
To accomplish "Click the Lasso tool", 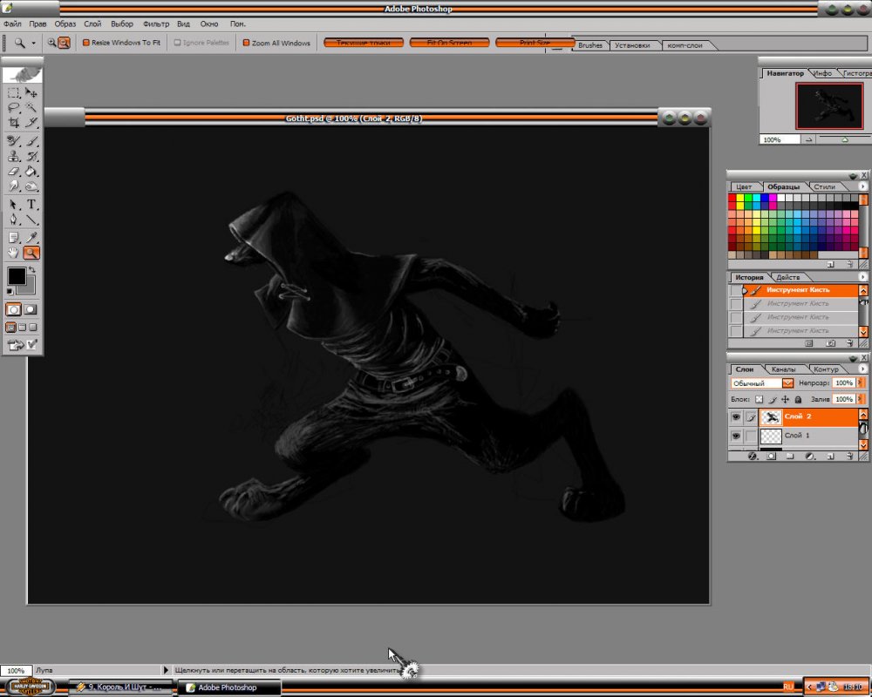I will pos(14,108).
